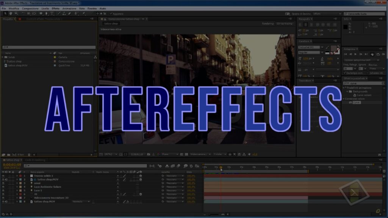Select the Roto Brush tool
Viewport: 388px width, 218px height.
pos(77,14)
